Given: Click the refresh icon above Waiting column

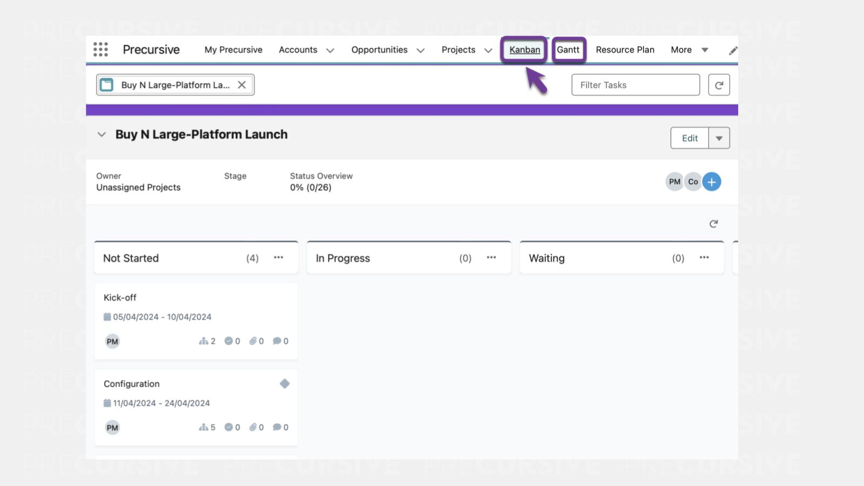Looking at the screenshot, I should 713,224.
